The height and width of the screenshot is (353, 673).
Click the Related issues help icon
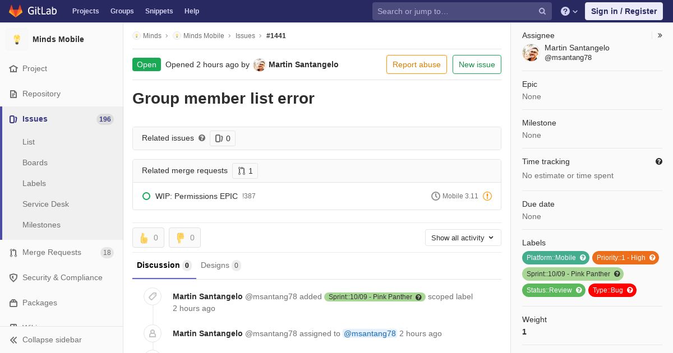click(202, 138)
